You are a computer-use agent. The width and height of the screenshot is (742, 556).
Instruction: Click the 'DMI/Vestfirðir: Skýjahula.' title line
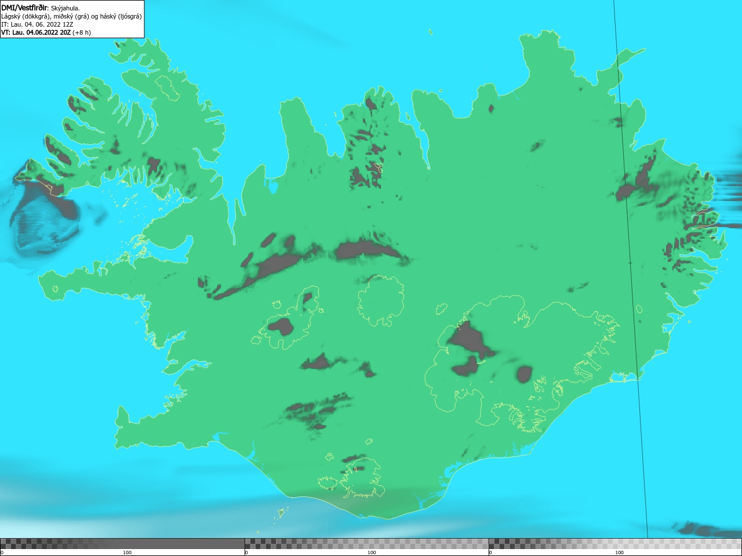[41, 8]
